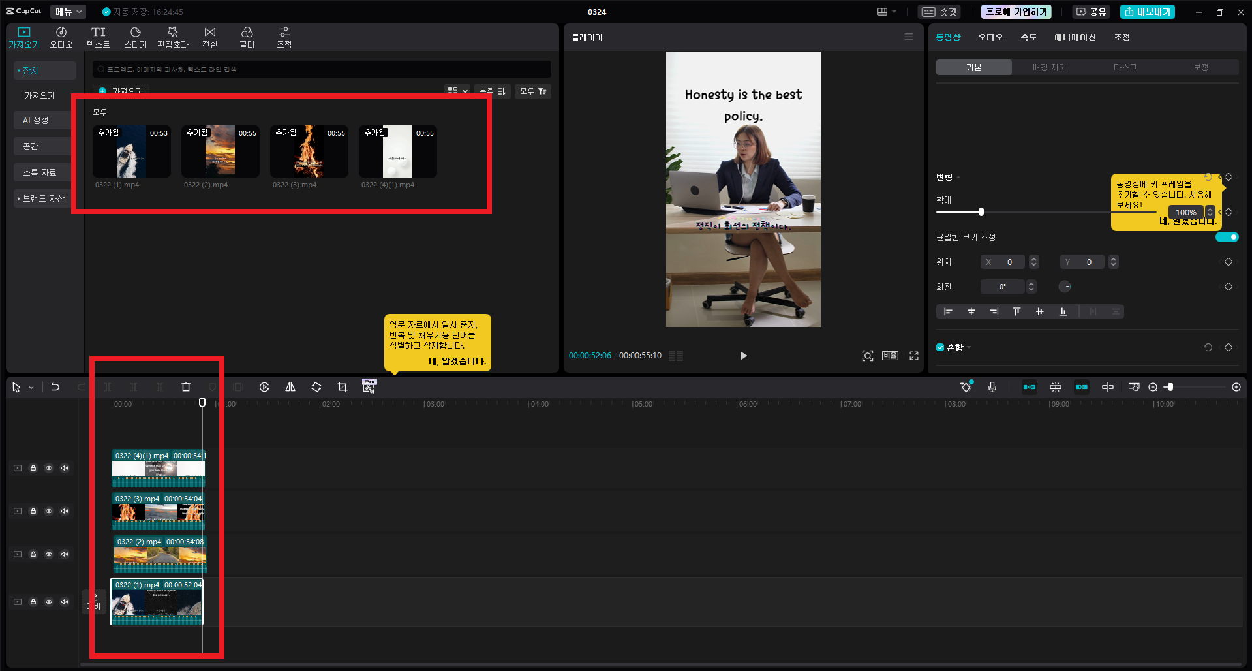Uncheck the 혼합 checkbox
The height and width of the screenshot is (671, 1252).
point(940,347)
